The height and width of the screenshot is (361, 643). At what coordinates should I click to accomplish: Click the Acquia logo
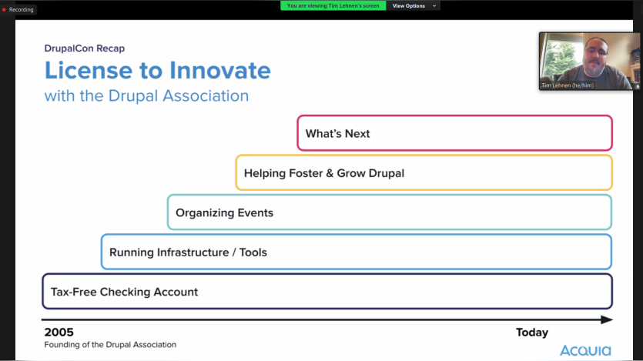click(x=585, y=350)
